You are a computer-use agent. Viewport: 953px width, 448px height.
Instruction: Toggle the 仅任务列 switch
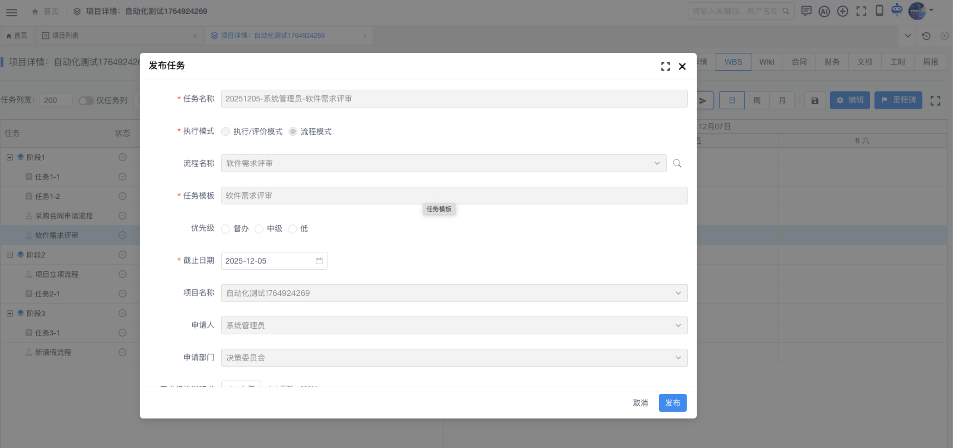point(86,100)
